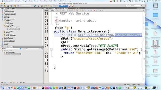
Task: Click the History view button
Action: (52, 10)
